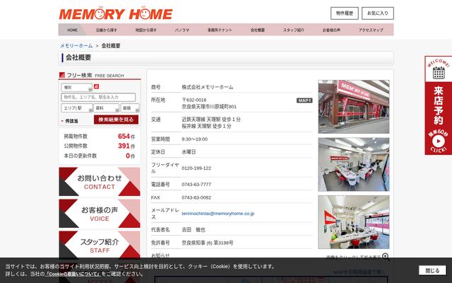Go to HOME in navigation bar

(72, 30)
